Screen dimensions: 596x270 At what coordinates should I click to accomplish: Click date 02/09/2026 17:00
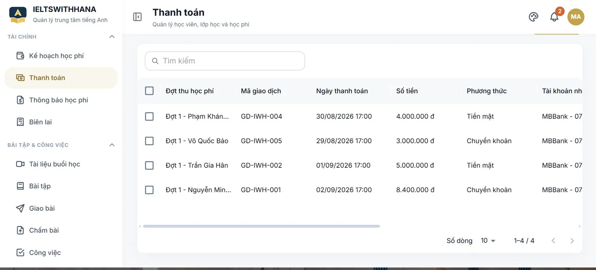tap(344, 190)
